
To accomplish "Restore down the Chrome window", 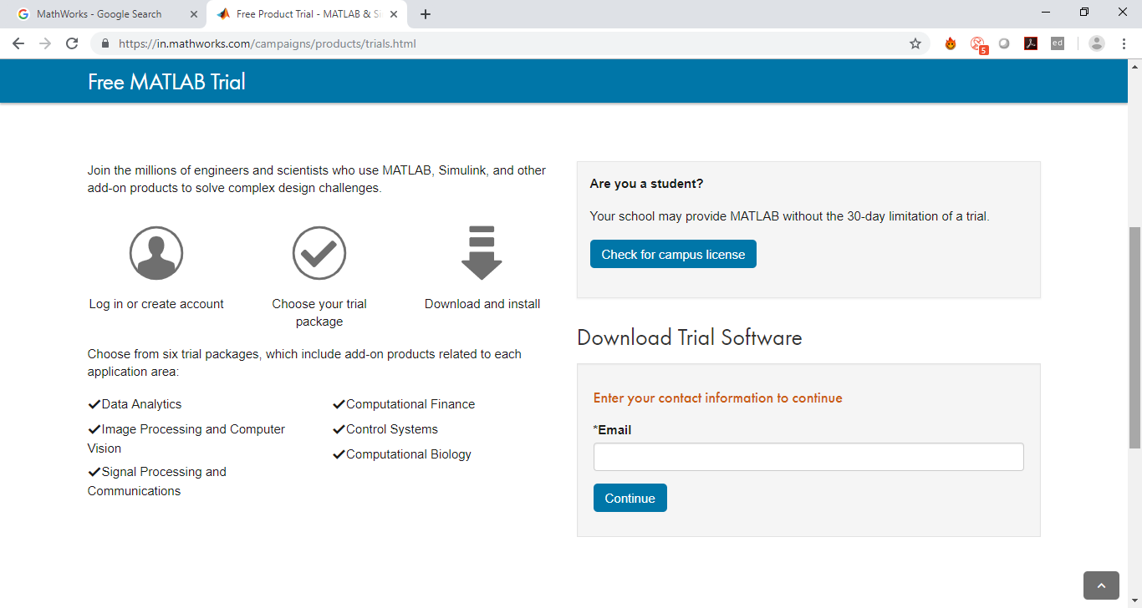I will tap(1084, 13).
